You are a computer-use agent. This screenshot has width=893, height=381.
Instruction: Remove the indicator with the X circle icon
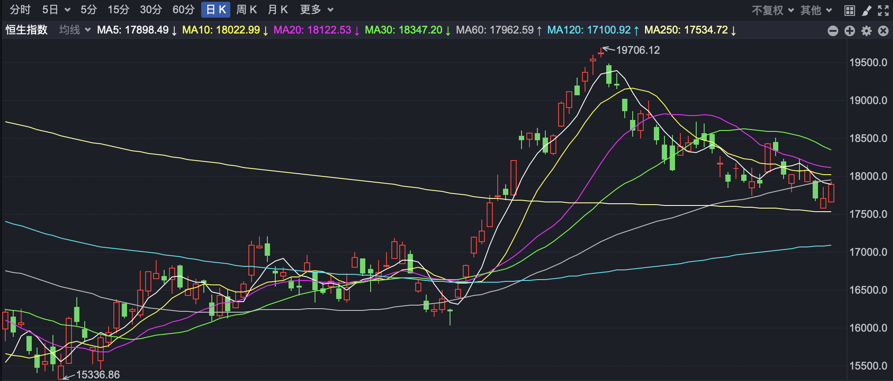[x=883, y=30]
